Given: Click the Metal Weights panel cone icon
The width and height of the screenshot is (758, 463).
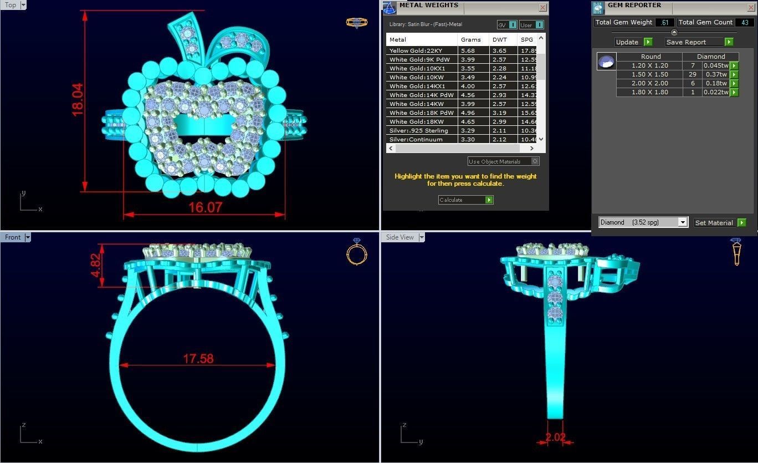Looking at the screenshot, I should (x=390, y=8).
